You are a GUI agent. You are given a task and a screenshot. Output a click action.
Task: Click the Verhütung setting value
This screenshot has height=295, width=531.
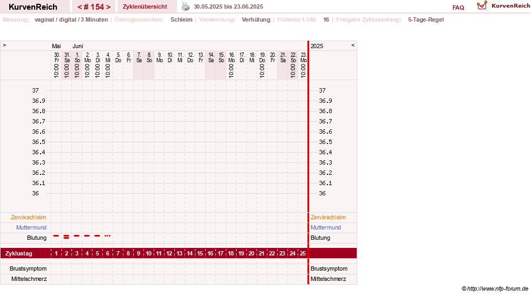[256, 19]
